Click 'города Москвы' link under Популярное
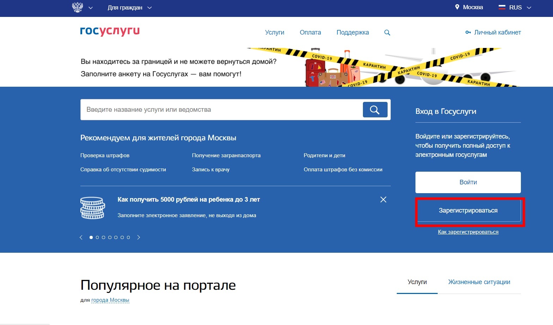 pyautogui.click(x=110, y=300)
